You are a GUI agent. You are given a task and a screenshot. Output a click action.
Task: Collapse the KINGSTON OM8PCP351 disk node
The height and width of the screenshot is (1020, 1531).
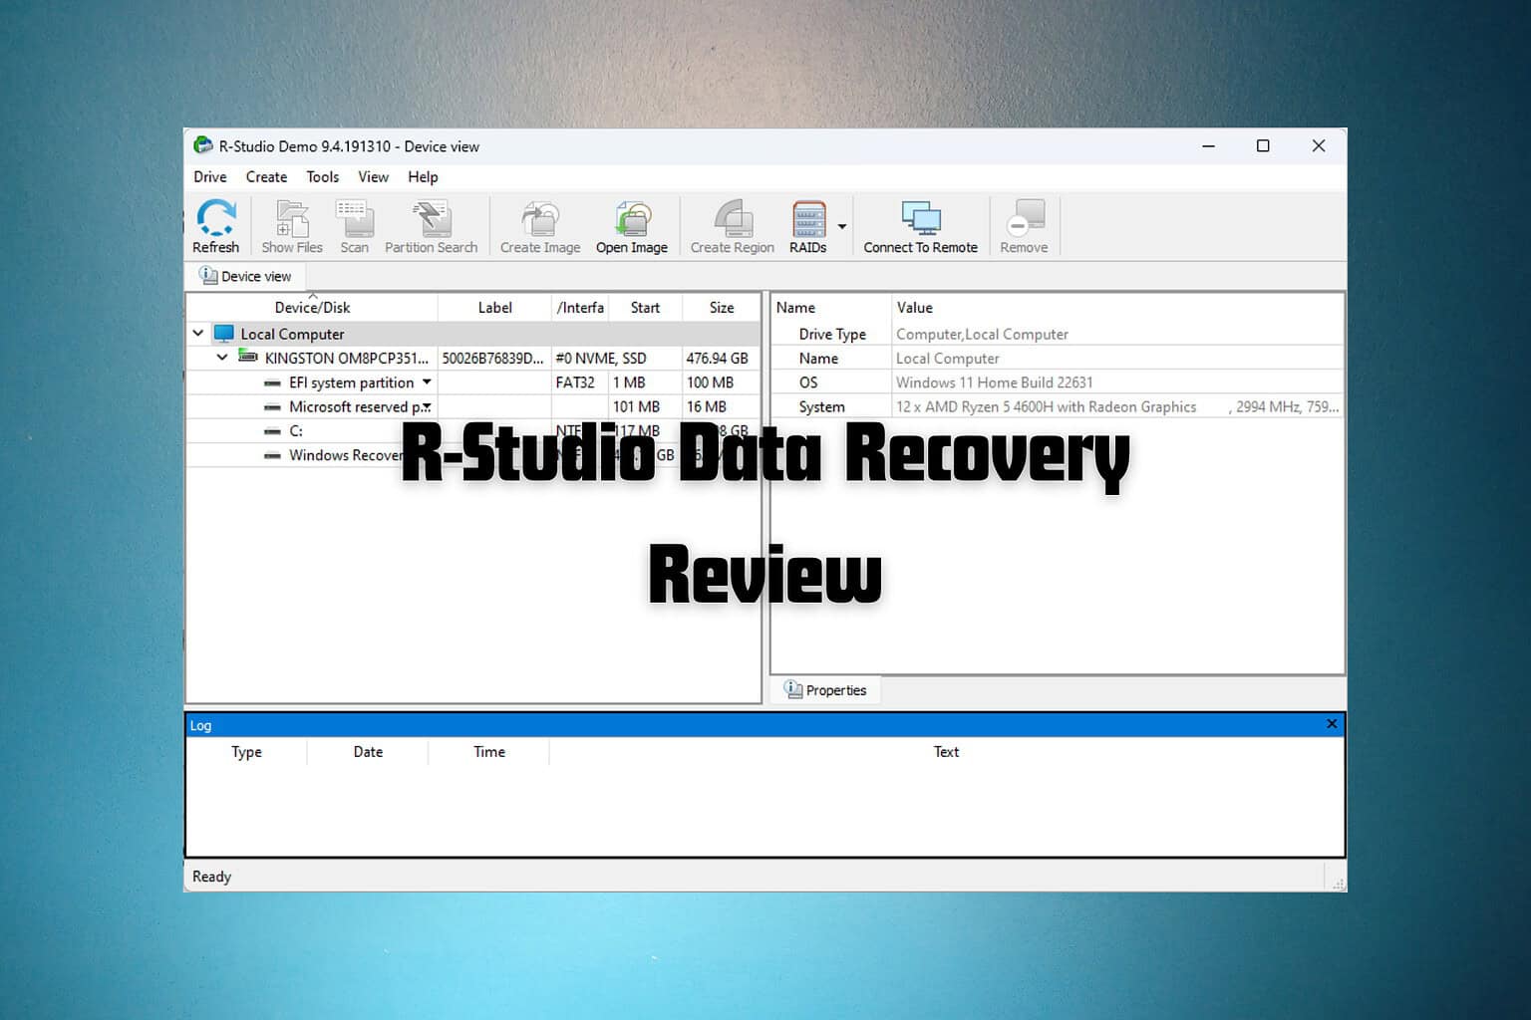click(222, 358)
